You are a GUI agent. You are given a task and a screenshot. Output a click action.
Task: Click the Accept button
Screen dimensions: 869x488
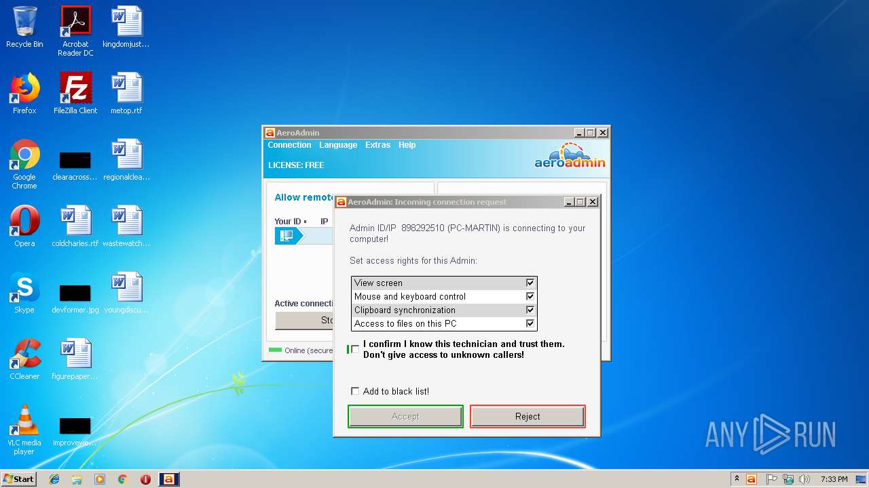[405, 416]
